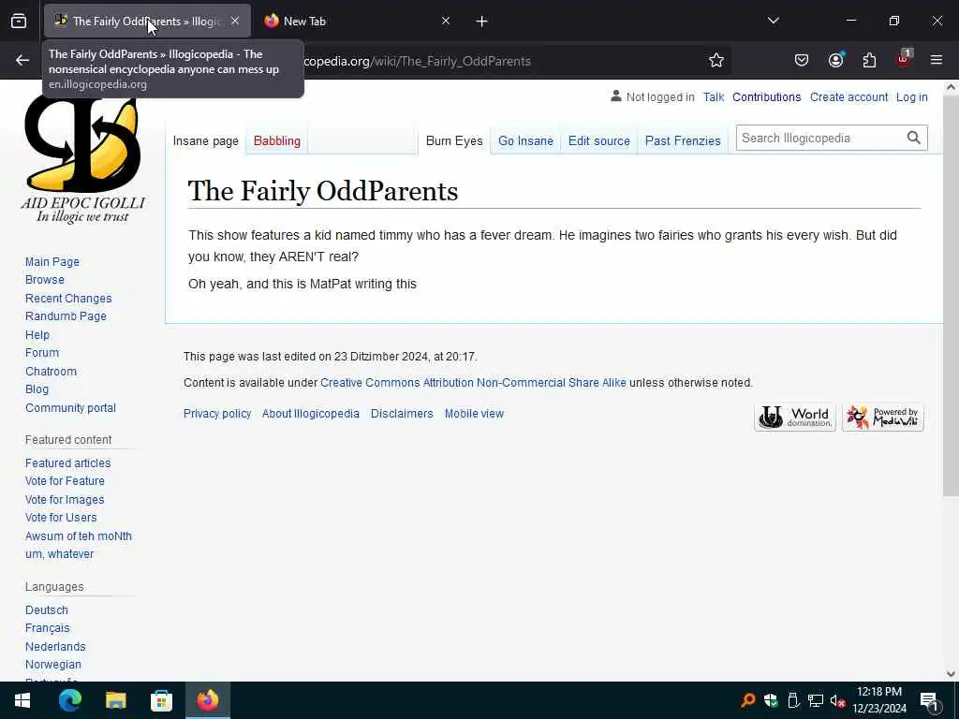Screen dimensions: 959x719
Task: Click the Talk link
Action: coord(713,97)
